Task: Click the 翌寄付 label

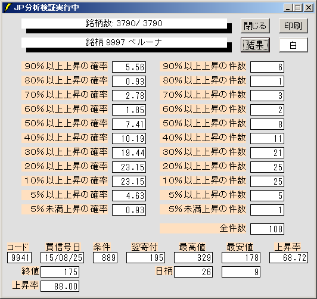Action: (x=144, y=247)
